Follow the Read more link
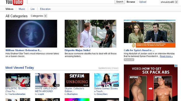Screen dimensions: 181x101 pos(166,56)
